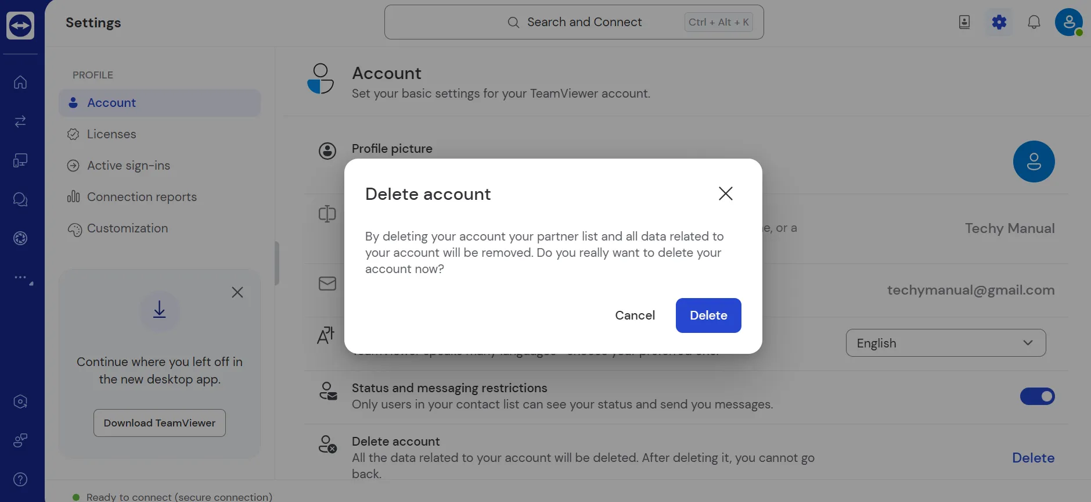The image size is (1091, 502).
Task: Open the Help question mark icon
Action: (x=20, y=479)
